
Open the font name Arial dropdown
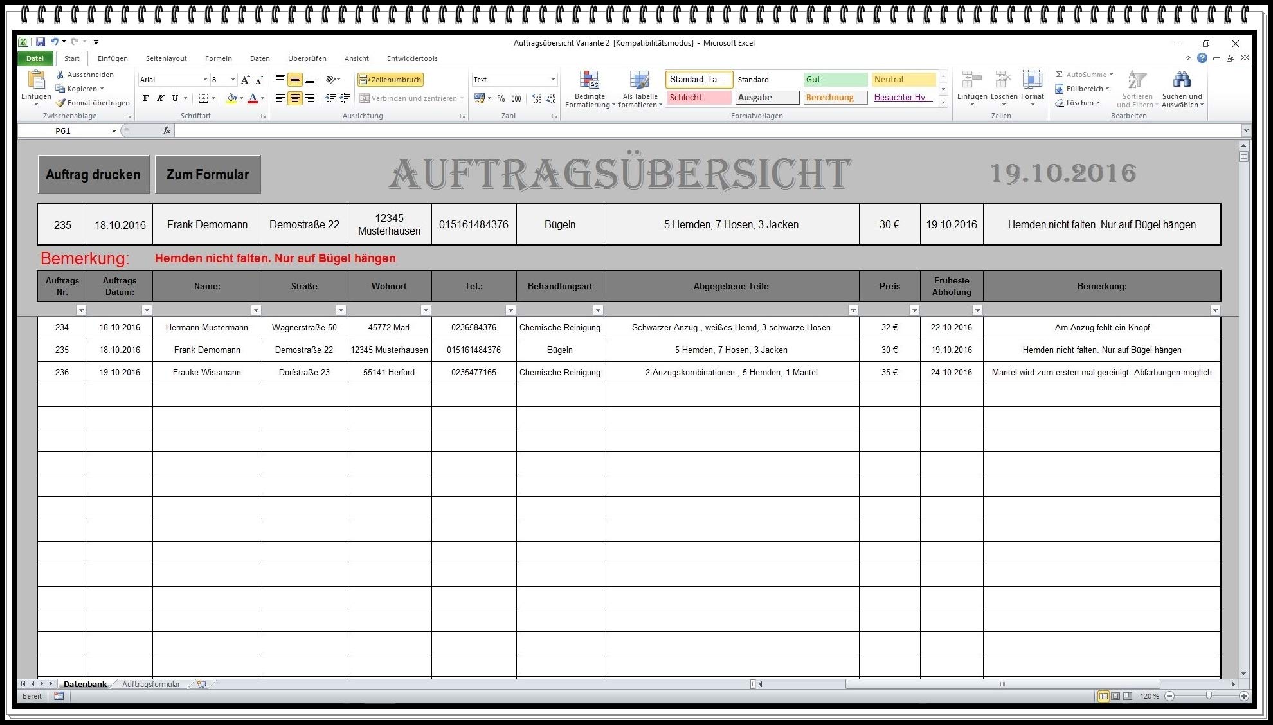tap(205, 80)
